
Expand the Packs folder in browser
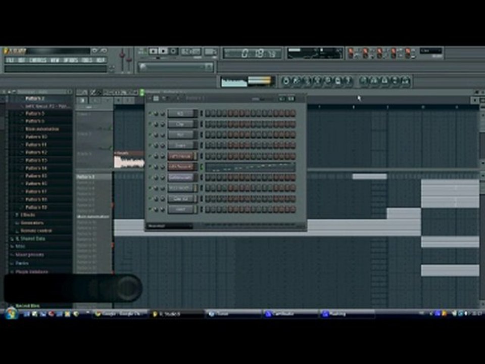(x=22, y=263)
